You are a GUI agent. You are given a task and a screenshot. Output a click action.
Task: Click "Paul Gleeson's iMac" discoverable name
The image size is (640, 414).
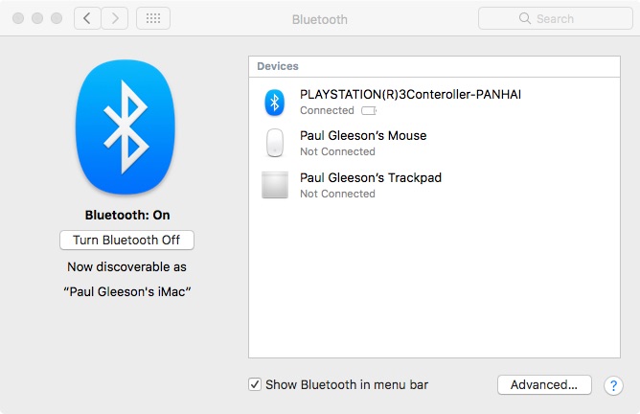pos(126,292)
